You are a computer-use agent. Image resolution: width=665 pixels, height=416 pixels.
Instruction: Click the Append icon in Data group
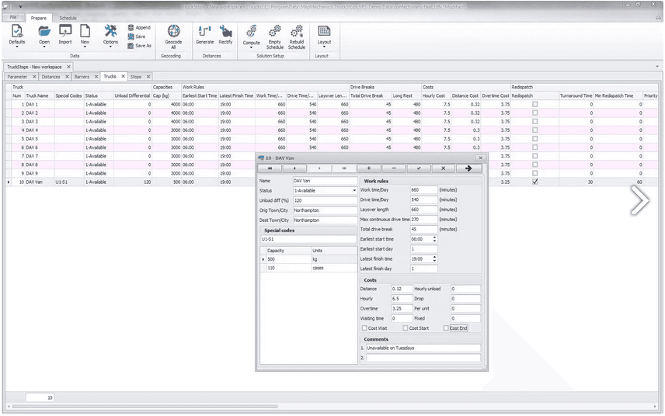pos(131,27)
